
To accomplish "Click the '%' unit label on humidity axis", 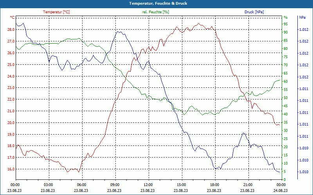I will pyautogui.click(x=286, y=18).
